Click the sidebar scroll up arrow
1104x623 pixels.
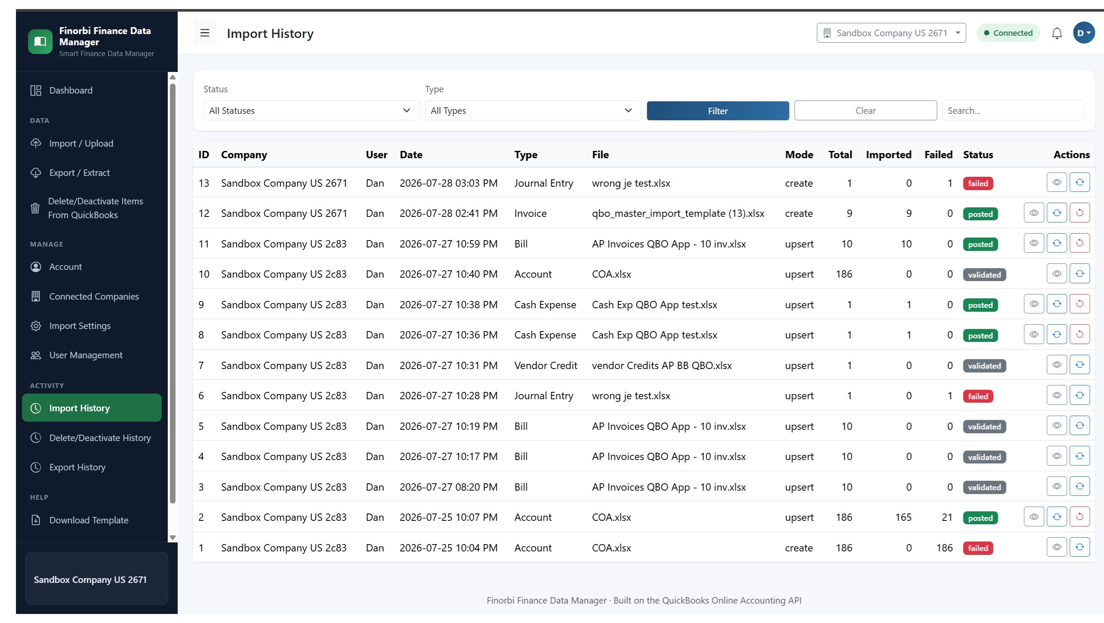(172, 77)
